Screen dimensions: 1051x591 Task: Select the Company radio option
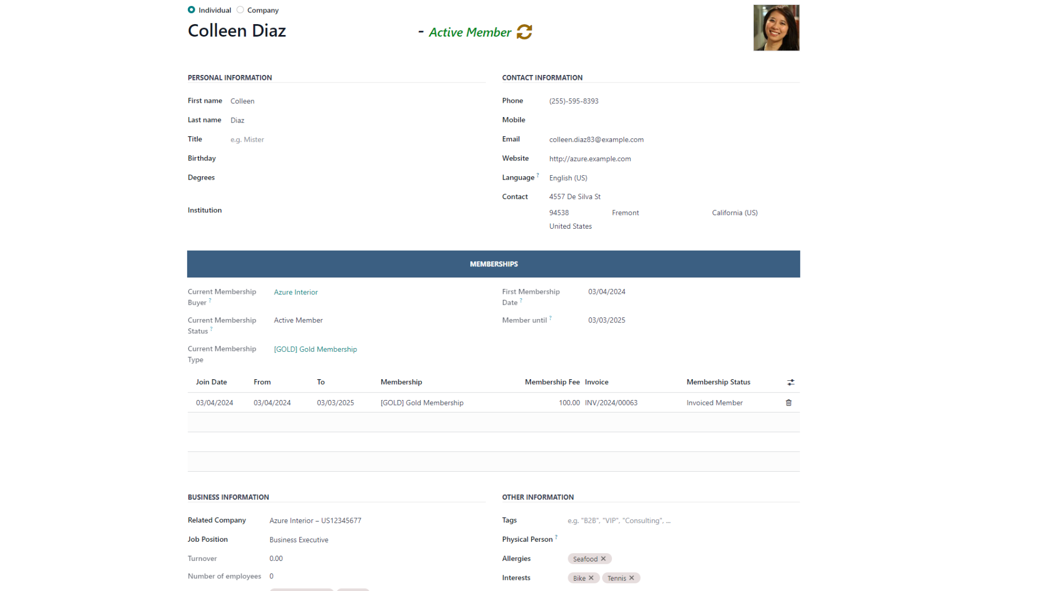point(240,10)
